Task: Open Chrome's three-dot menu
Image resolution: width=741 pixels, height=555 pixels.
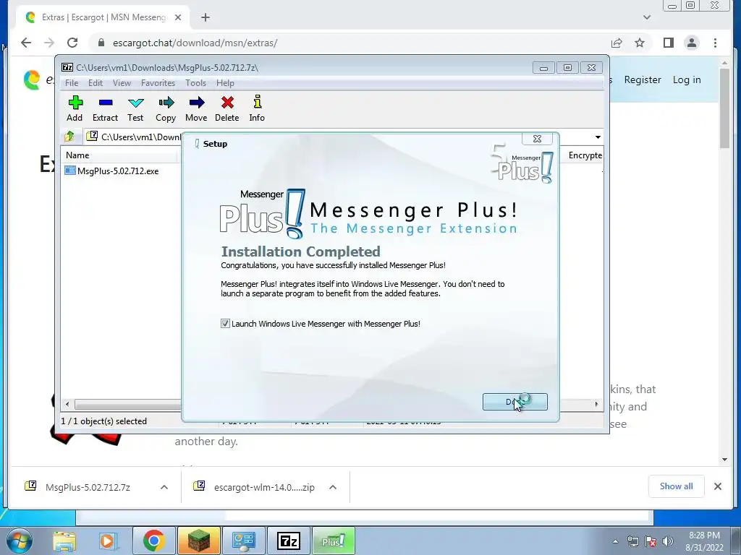Action: point(715,43)
